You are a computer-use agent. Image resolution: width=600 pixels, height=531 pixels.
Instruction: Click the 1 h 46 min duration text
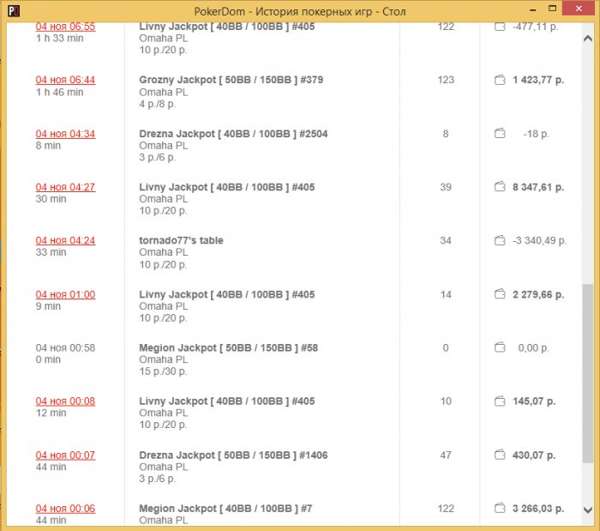click(x=60, y=93)
